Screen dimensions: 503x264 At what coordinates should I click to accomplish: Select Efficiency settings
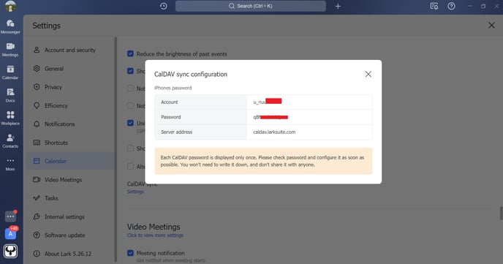click(70, 105)
